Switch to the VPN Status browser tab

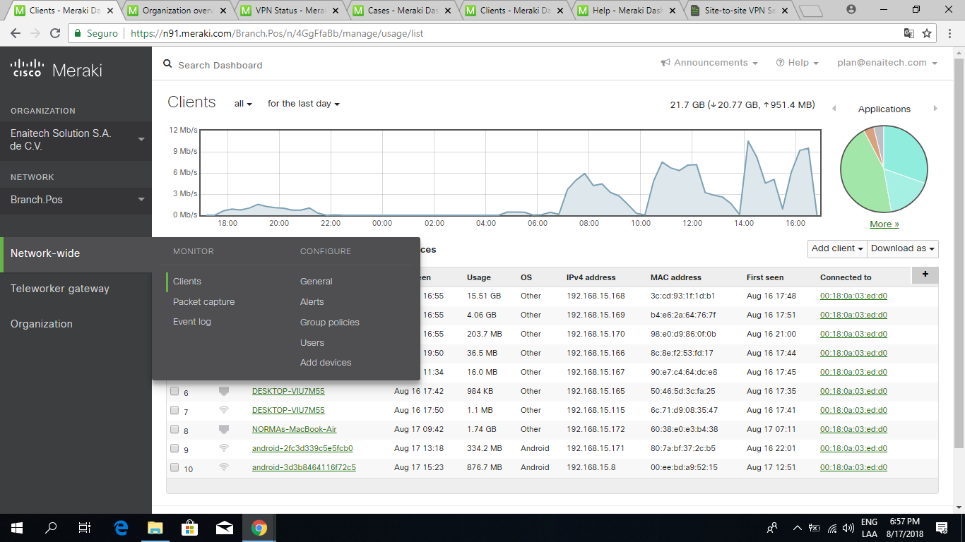coord(289,11)
